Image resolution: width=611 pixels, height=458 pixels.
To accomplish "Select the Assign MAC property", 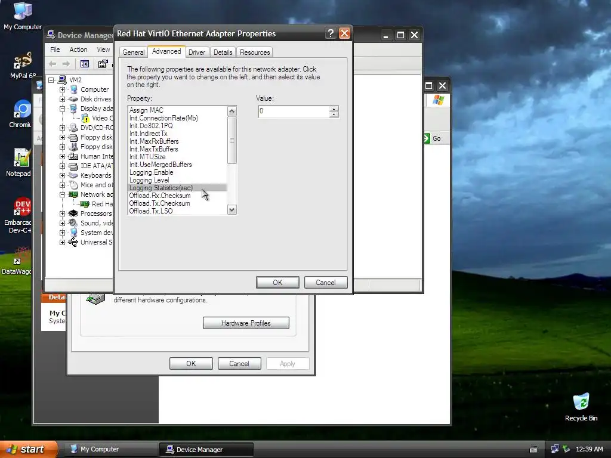I will (x=177, y=110).
